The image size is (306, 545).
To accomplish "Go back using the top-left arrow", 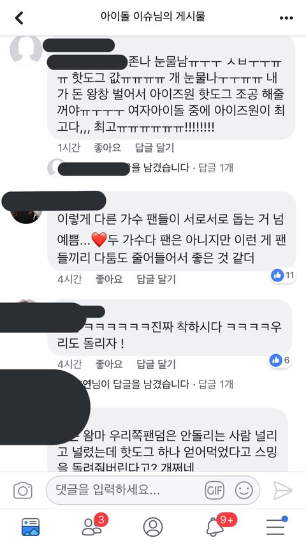I will point(19,17).
